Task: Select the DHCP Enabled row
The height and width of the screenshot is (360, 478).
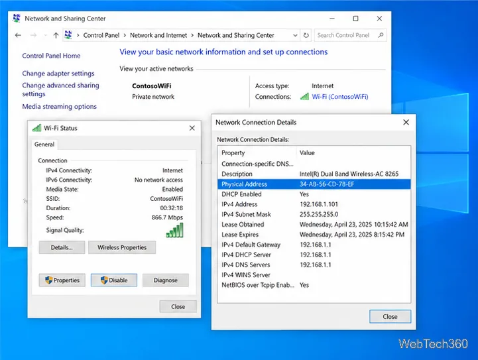Action: pos(314,194)
